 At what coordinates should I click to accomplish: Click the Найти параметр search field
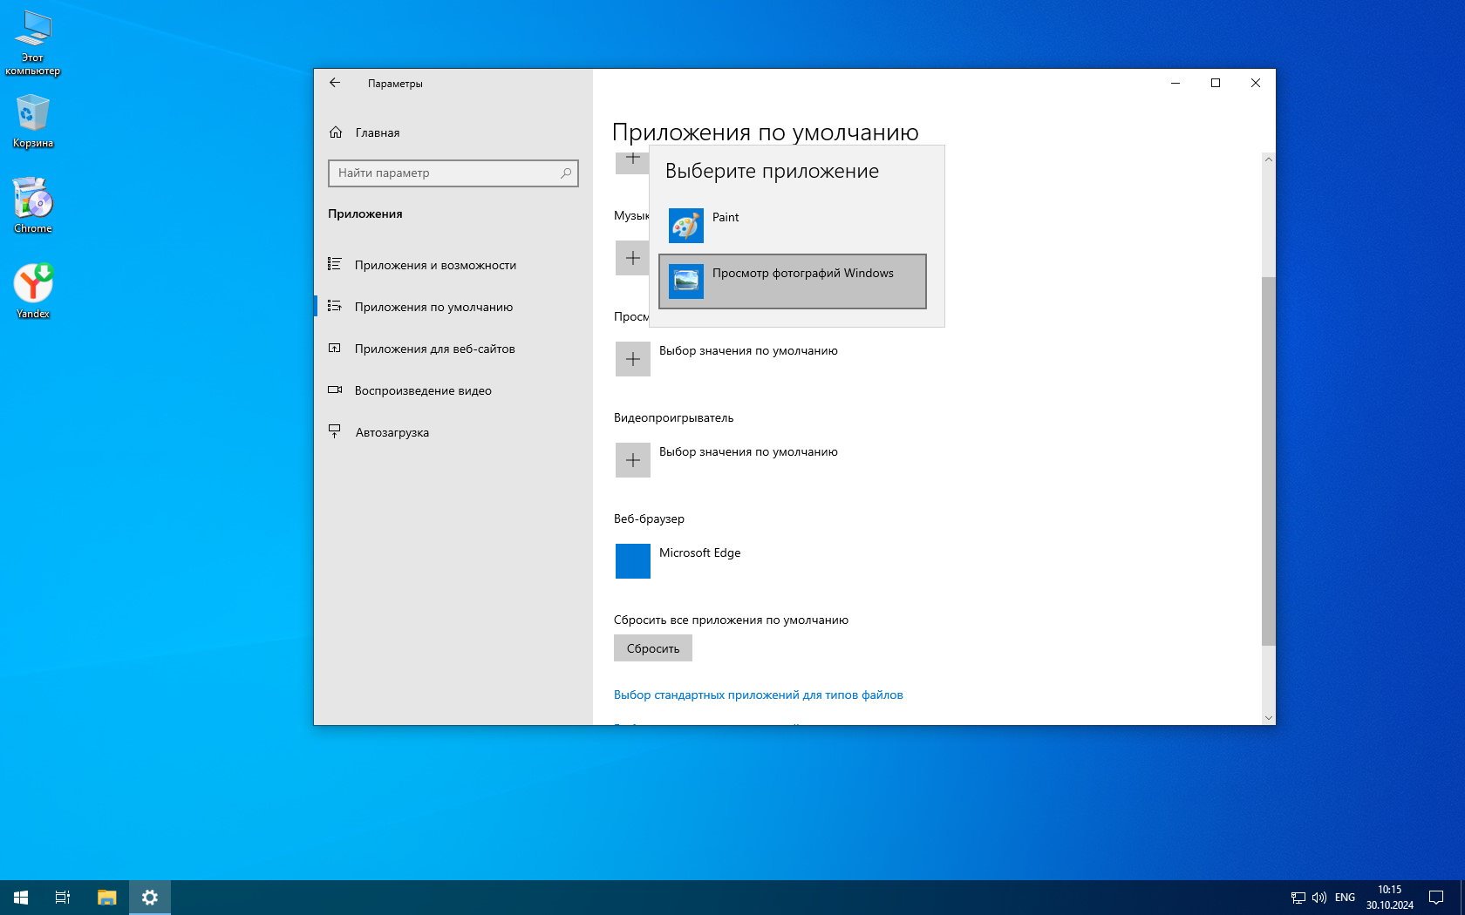(x=445, y=173)
